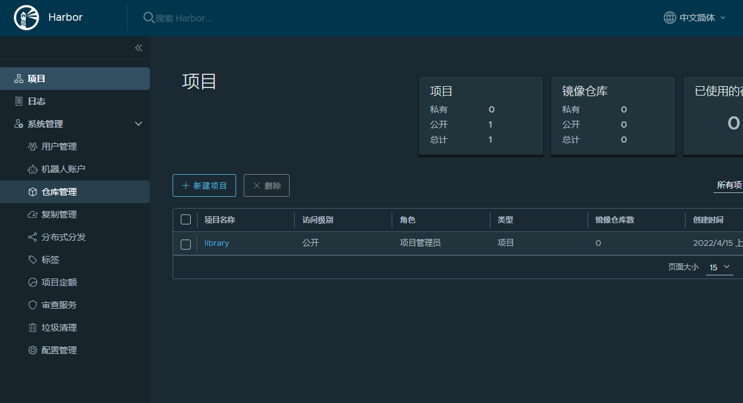Sort by 镜像仓库数 column header

pos(615,220)
